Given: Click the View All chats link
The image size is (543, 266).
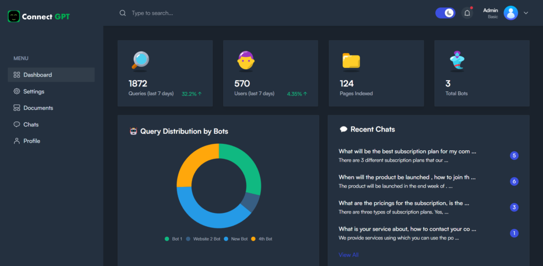Looking at the screenshot, I should click(x=348, y=255).
